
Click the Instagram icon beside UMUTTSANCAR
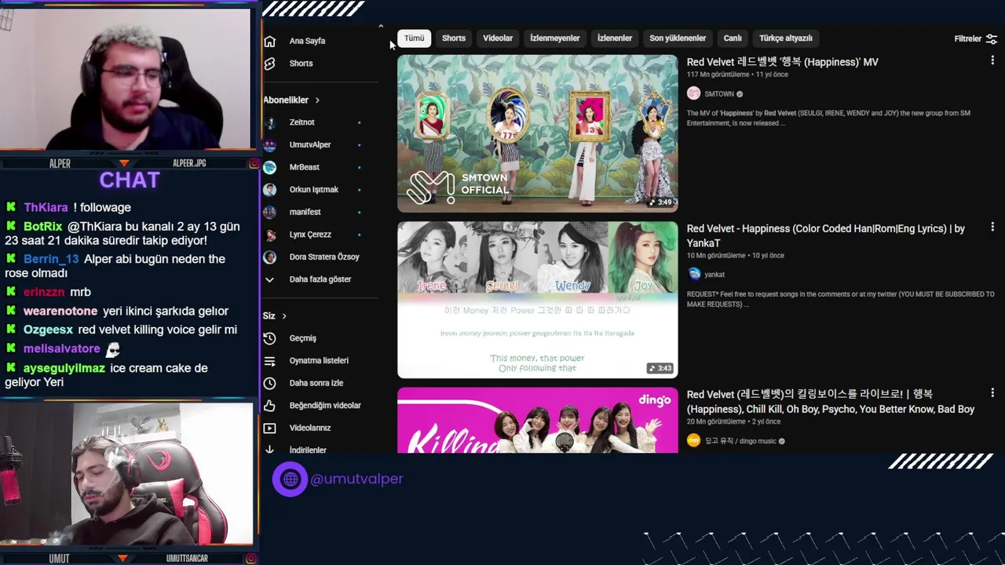pyautogui.click(x=251, y=559)
